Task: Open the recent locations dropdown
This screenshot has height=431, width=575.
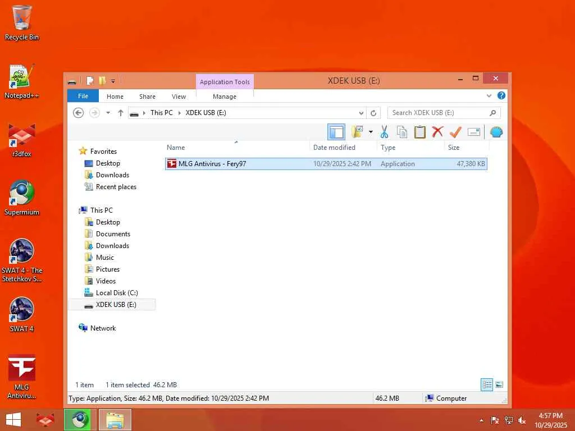Action: pos(108,113)
